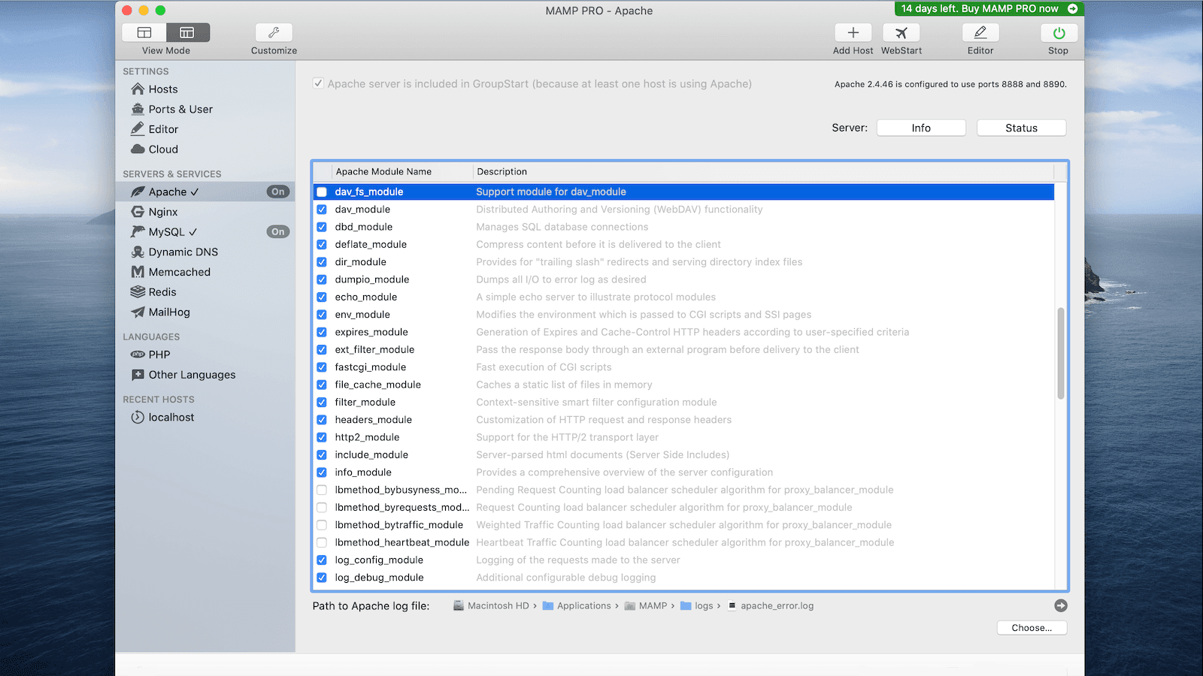1203x676 pixels.
Task: Open the Editor toolbar icon
Action: tap(980, 33)
